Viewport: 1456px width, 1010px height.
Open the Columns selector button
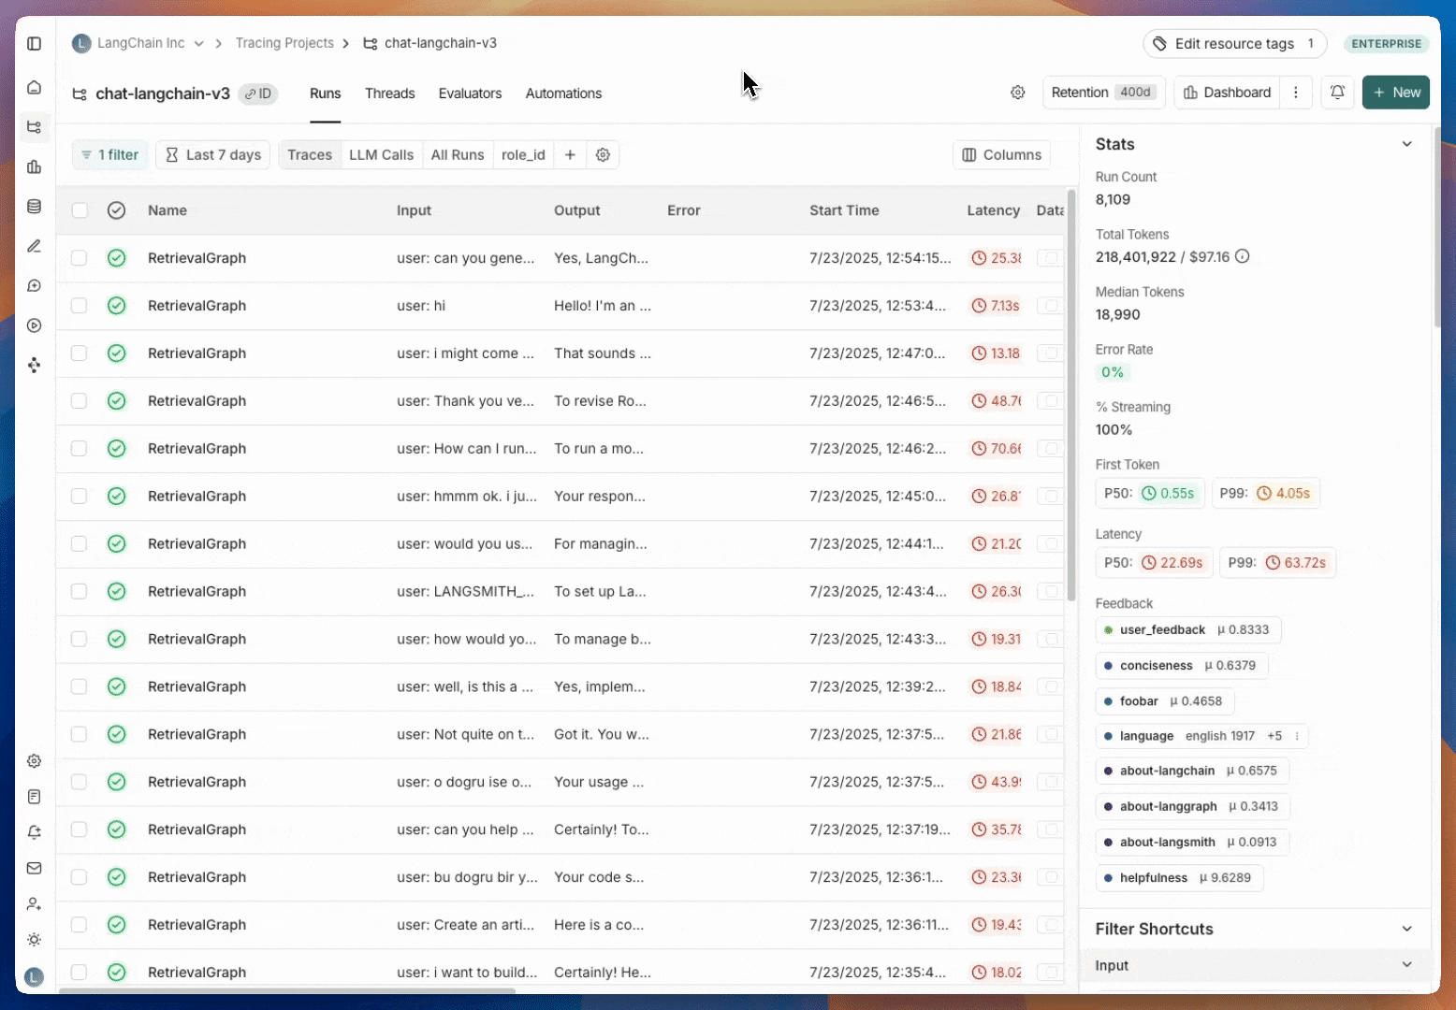(1001, 155)
